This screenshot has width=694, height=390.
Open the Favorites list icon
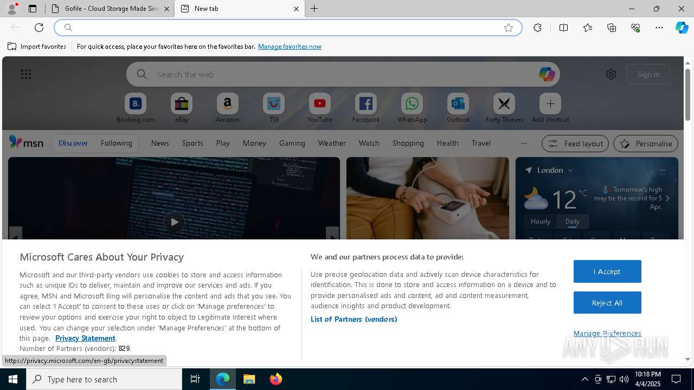588,28
